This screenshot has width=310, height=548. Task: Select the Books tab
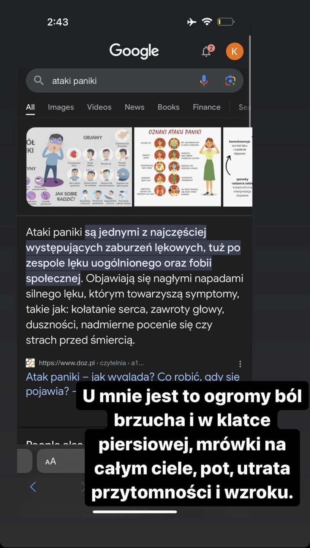point(168,107)
